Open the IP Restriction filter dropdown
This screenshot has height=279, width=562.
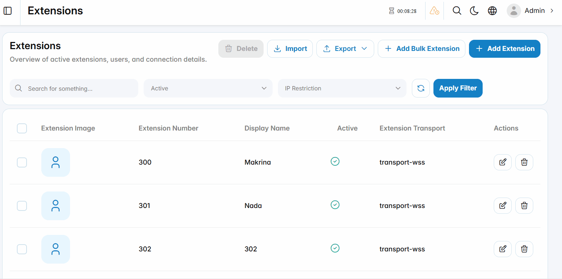pos(342,88)
